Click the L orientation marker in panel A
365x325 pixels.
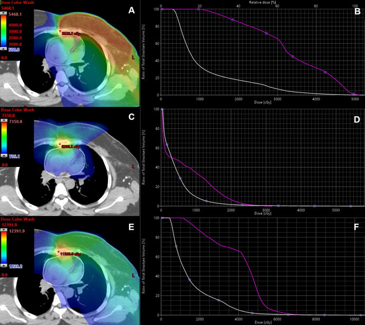pos(133,57)
